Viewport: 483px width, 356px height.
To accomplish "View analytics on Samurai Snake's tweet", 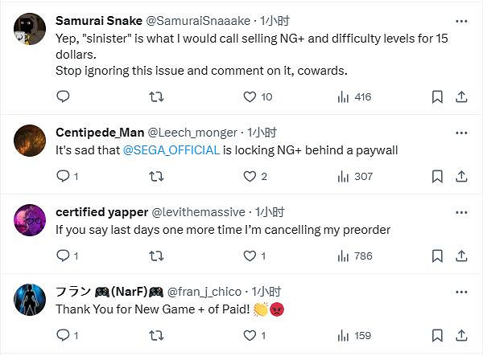I will [x=344, y=97].
